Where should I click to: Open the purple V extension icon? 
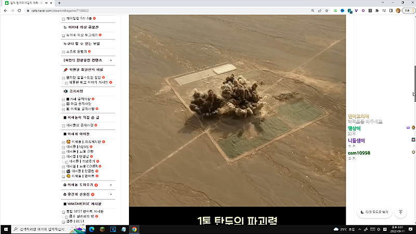[356, 10]
